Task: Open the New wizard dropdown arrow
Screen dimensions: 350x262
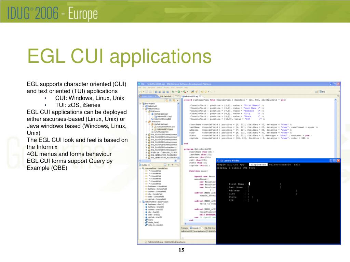Action: pos(144,91)
